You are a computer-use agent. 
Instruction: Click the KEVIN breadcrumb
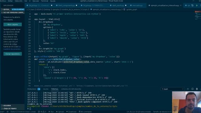39,9
